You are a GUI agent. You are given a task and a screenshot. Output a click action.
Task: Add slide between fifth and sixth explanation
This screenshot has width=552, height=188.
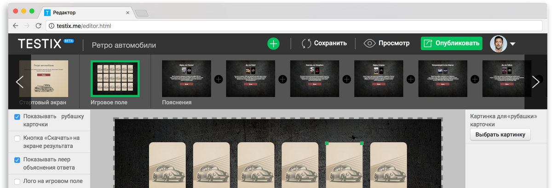pos(475,79)
